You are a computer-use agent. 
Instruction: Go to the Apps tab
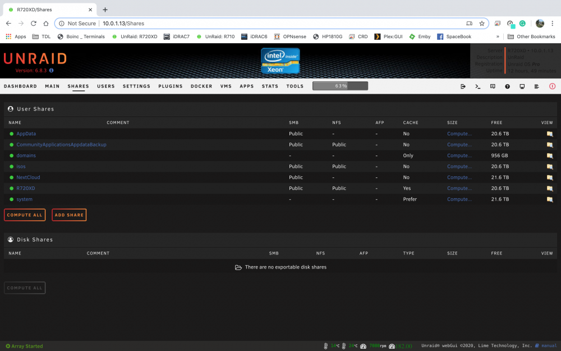click(246, 86)
